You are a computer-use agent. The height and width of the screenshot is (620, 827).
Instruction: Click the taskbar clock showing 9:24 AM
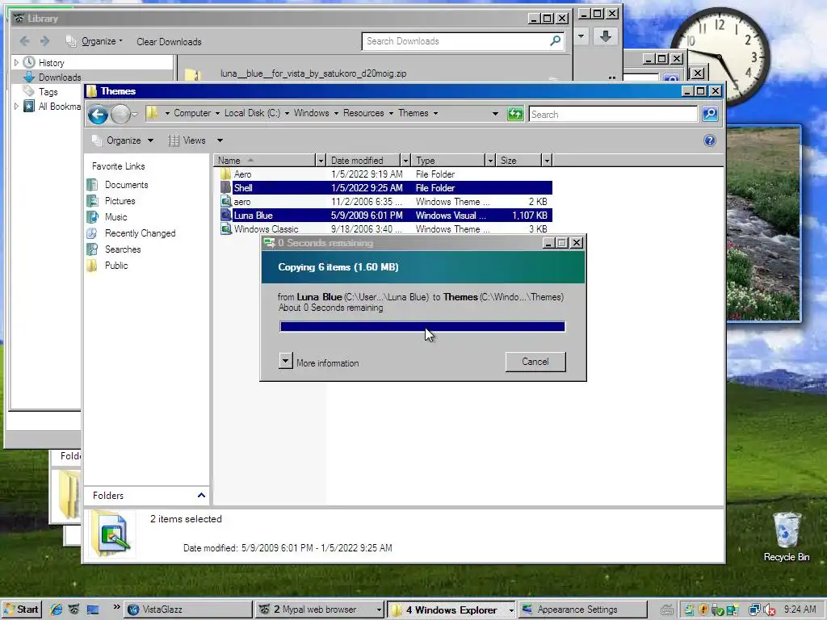point(800,610)
